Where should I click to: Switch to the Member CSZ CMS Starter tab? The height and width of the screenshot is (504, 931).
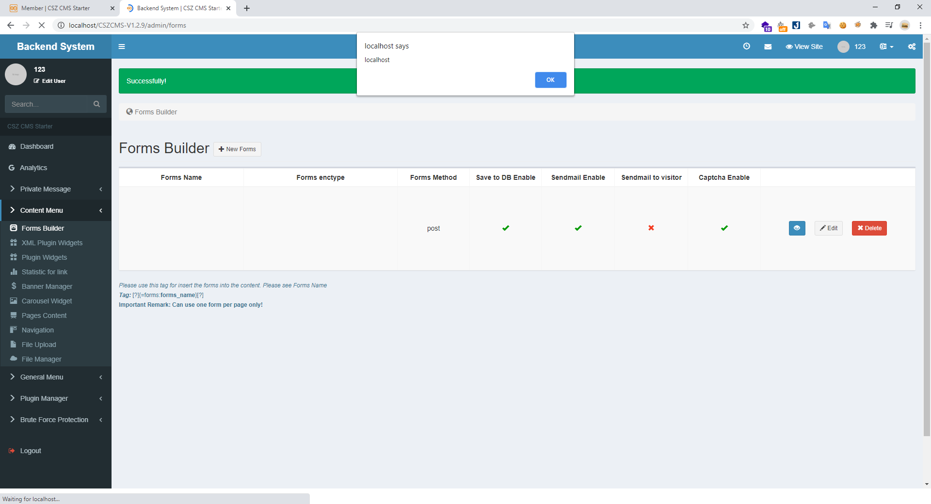pos(61,8)
